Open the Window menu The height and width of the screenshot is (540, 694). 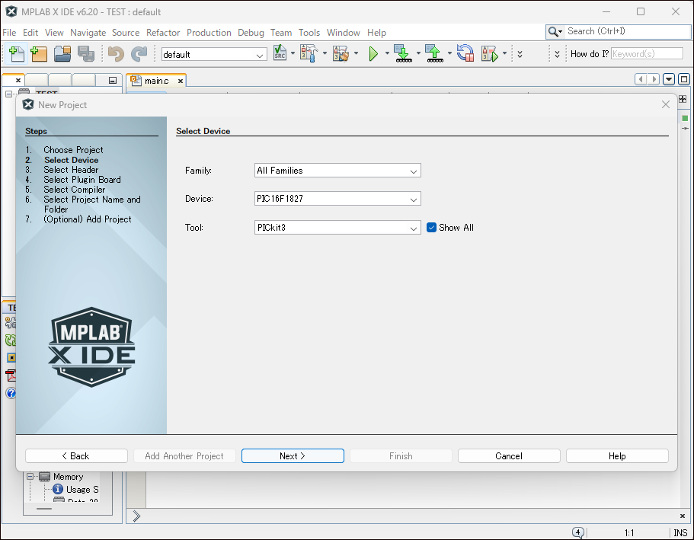[344, 33]
